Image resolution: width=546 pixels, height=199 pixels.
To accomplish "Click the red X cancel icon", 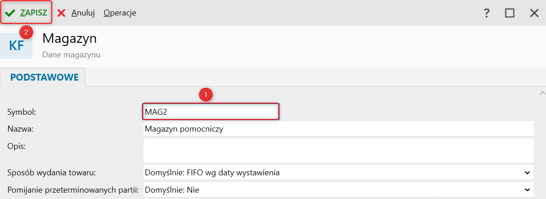I will [62, 13].
